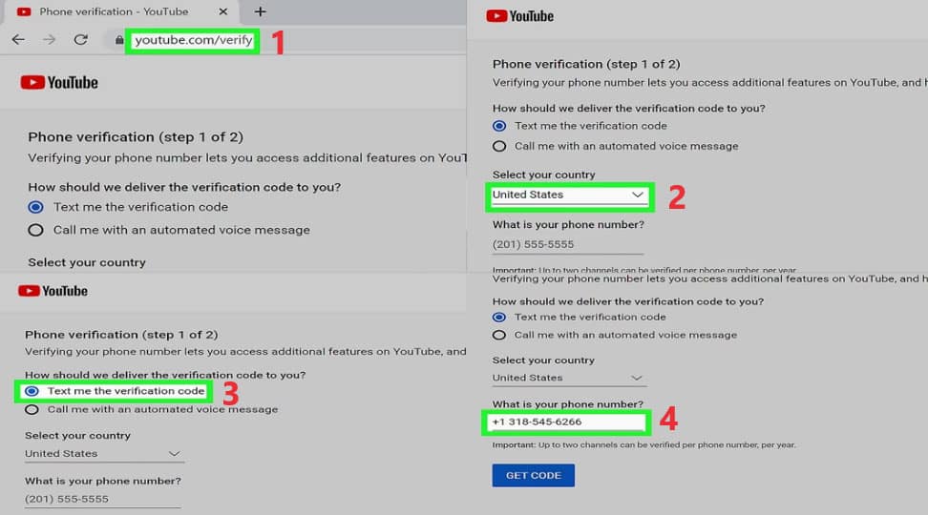Select Call me radio in the bottom-left panel

(x=32, y=410)
